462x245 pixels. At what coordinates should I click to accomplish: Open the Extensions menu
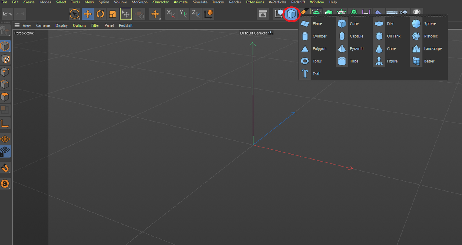point(255,2)
